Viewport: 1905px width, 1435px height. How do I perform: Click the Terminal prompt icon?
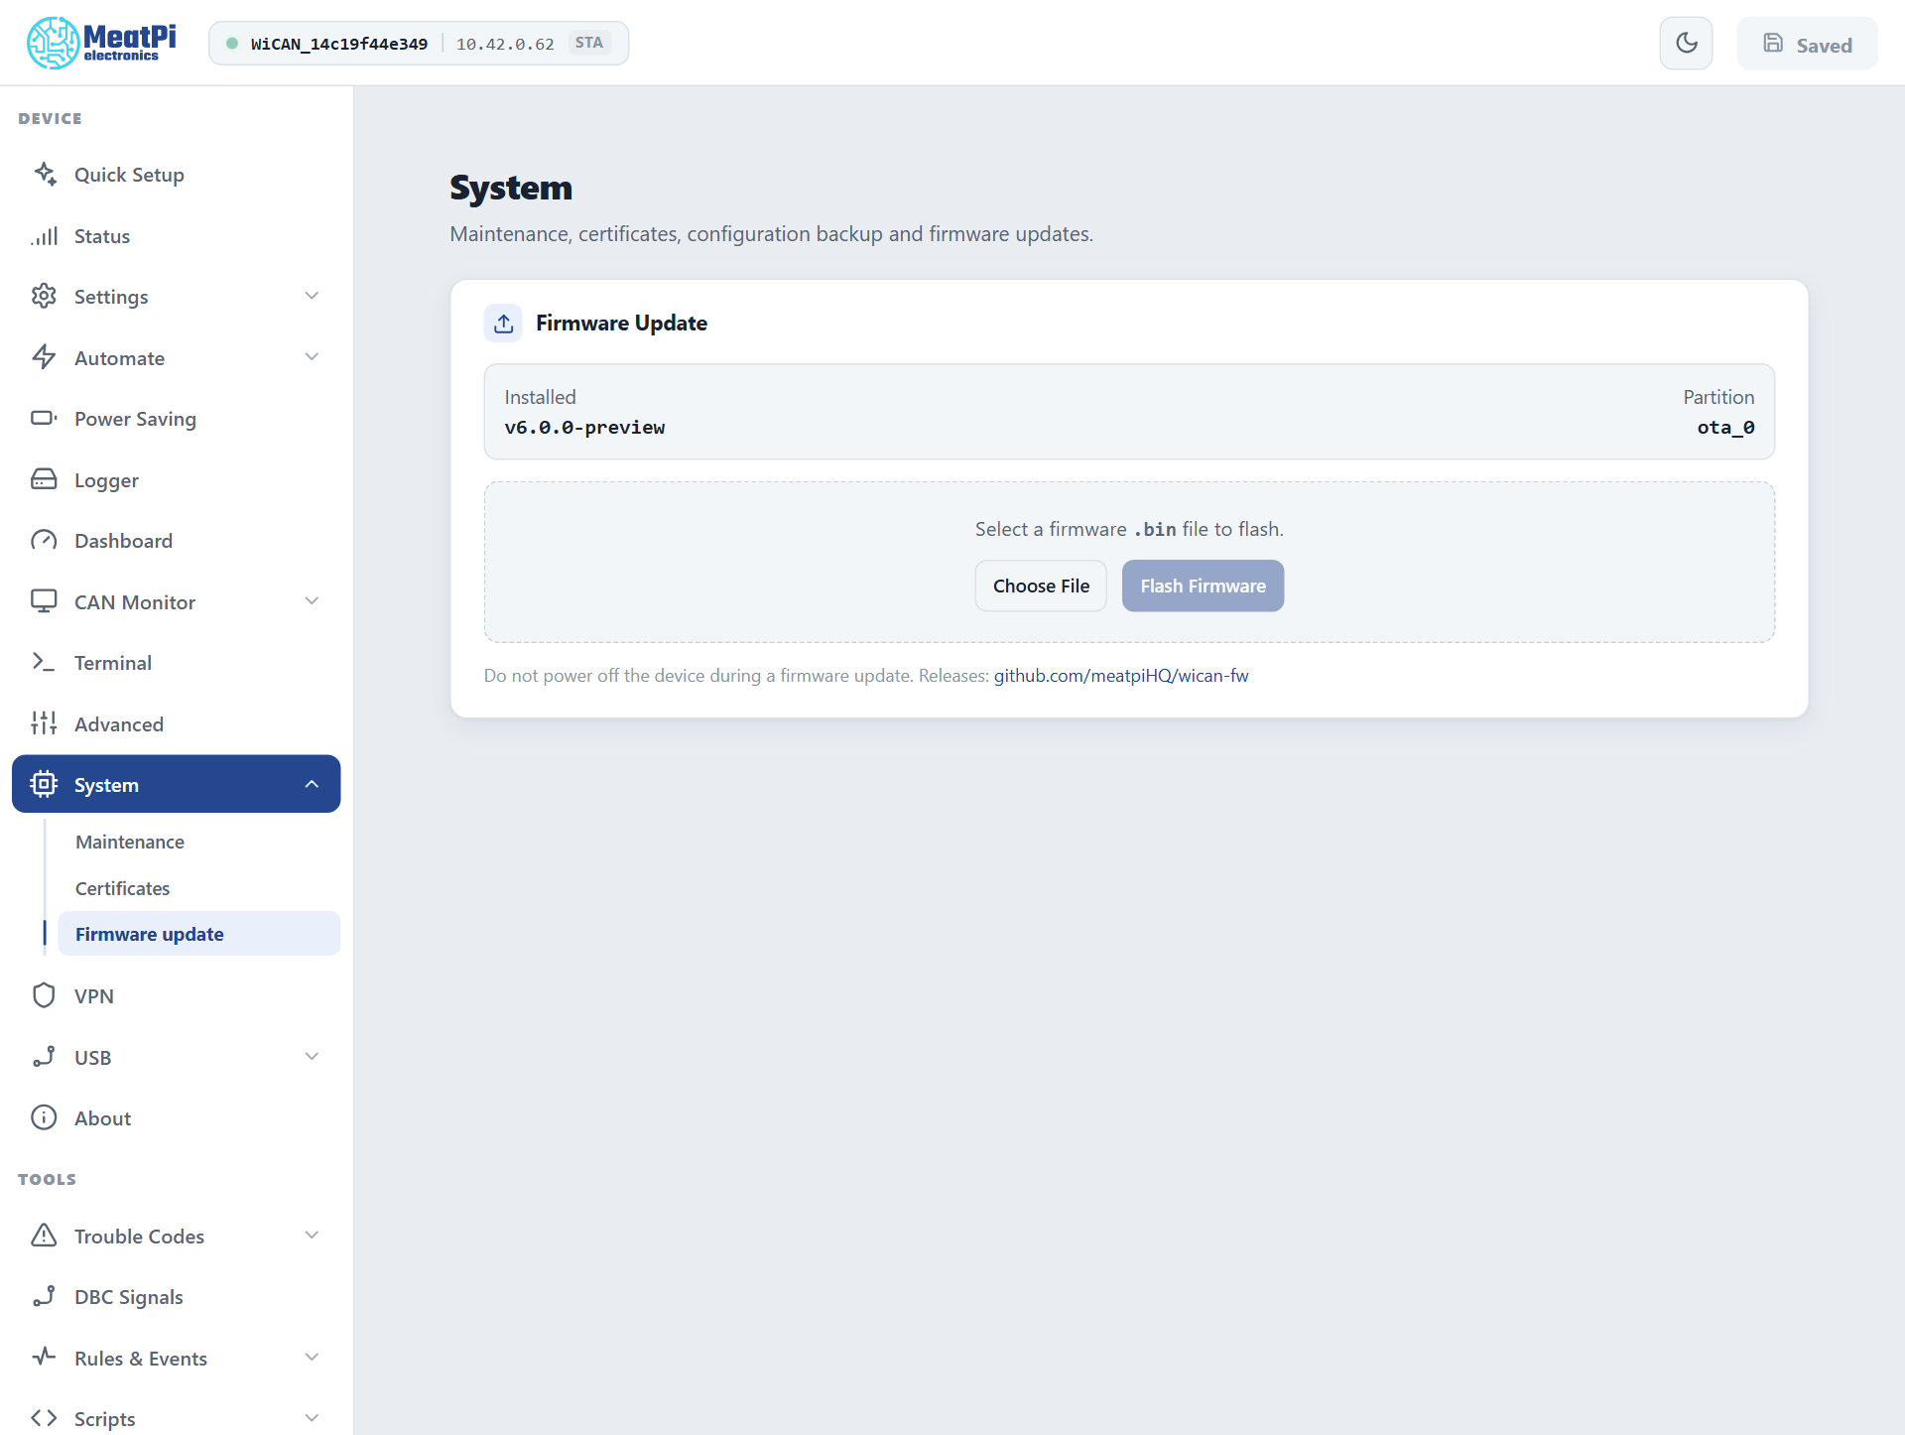pyautogui.click(x=45, y=662)
